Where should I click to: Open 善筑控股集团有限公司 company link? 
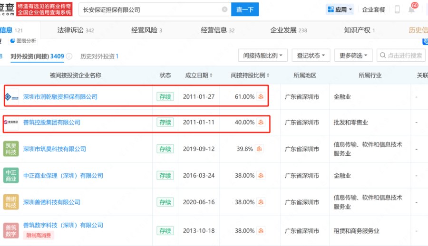pos(51,122)
